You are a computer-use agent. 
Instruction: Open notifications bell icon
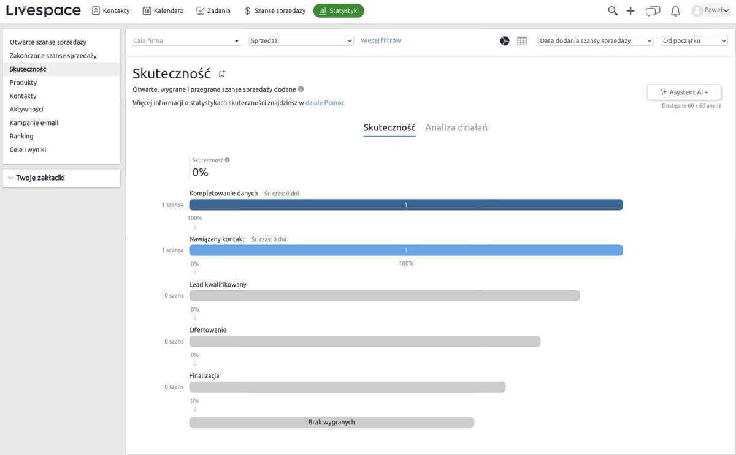pyautogui.click(x=675, y=10)
